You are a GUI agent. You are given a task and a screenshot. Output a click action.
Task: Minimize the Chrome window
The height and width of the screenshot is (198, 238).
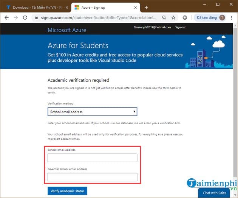(205, 5)
